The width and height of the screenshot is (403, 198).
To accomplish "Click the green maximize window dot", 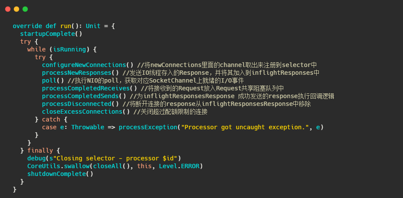I will (x=25, y=9).
